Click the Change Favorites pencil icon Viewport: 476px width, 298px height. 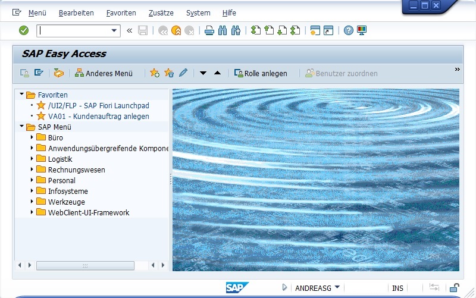tap(183, 73)
